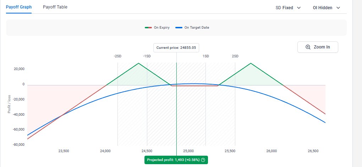Viewport: 362px width, 167px height.
Task: Click the Zoom In button
Action: click(318, 47)
